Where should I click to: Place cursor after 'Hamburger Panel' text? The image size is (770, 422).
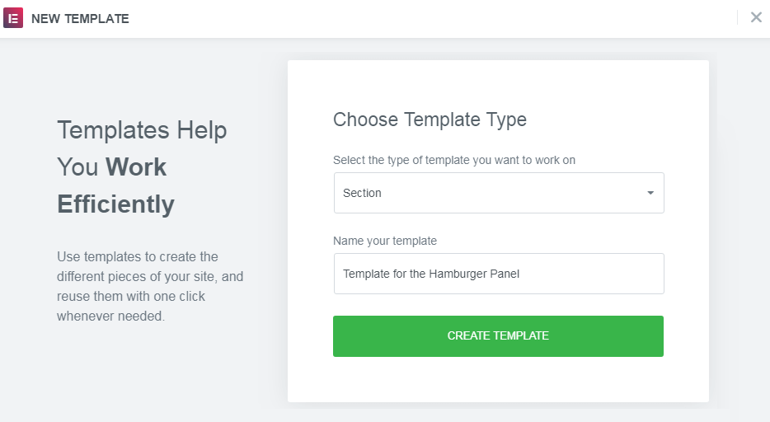[x=520, y=274]
